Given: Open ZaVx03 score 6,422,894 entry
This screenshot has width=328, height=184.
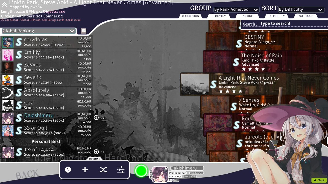Looking at the screenshot, I should (47, 67).
